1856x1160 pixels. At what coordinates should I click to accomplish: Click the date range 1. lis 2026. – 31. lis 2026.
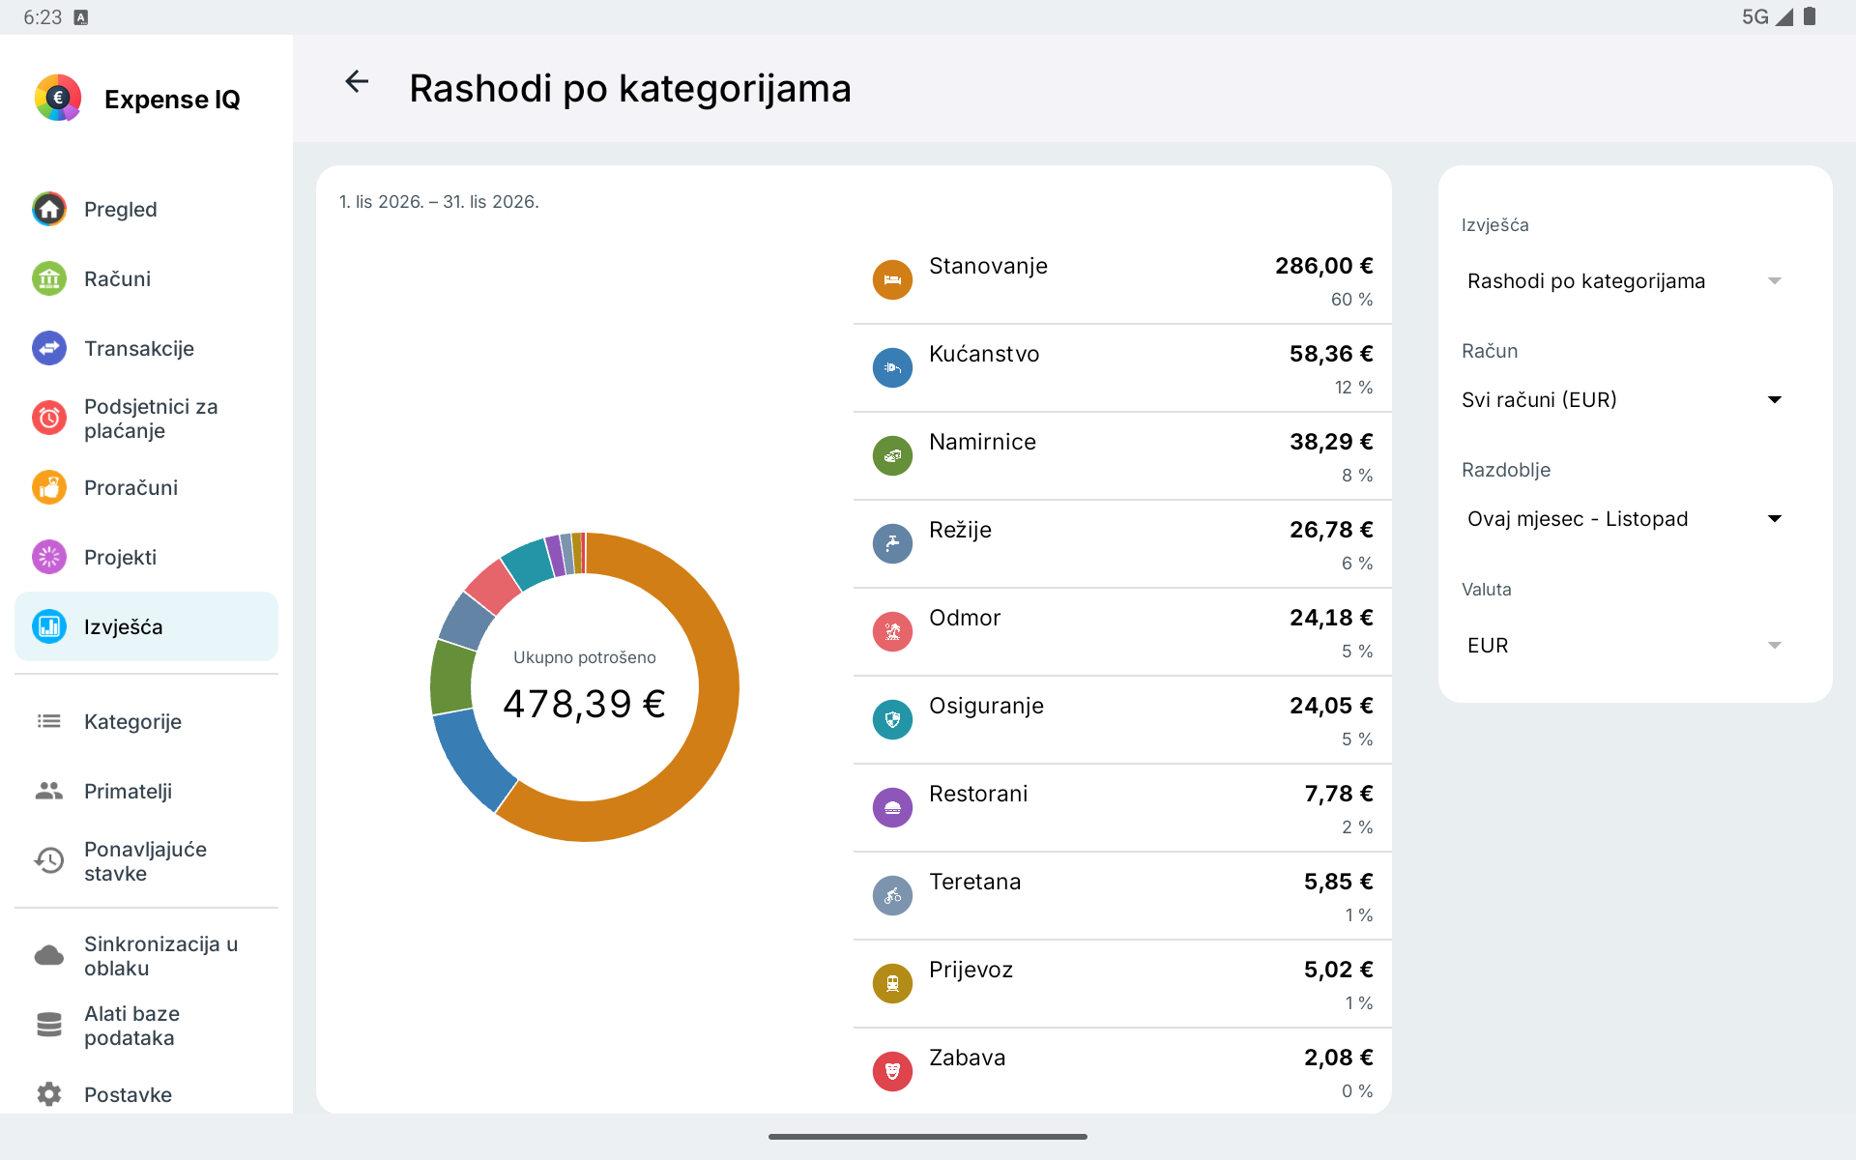coord(439,202)
